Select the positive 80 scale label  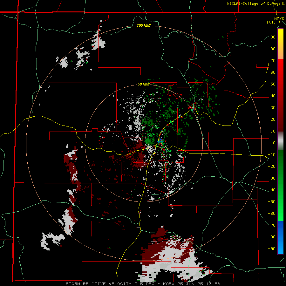point(273,49)
